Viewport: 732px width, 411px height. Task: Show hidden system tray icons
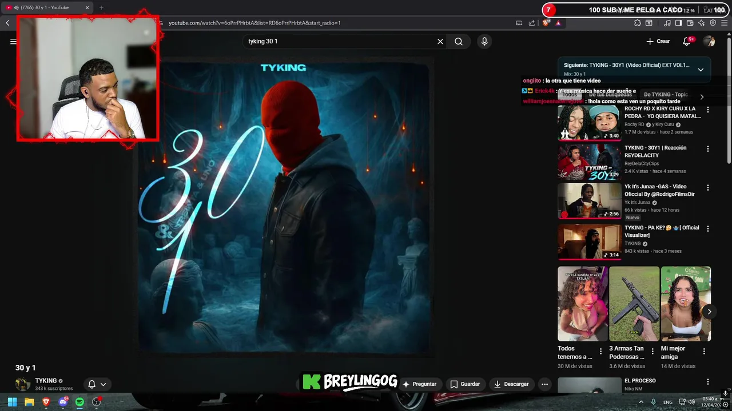click(x=641, y=402)
